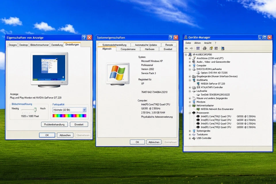Click the scan for hardware changes icon
276x184 pixels.
(x=223, y=48)
